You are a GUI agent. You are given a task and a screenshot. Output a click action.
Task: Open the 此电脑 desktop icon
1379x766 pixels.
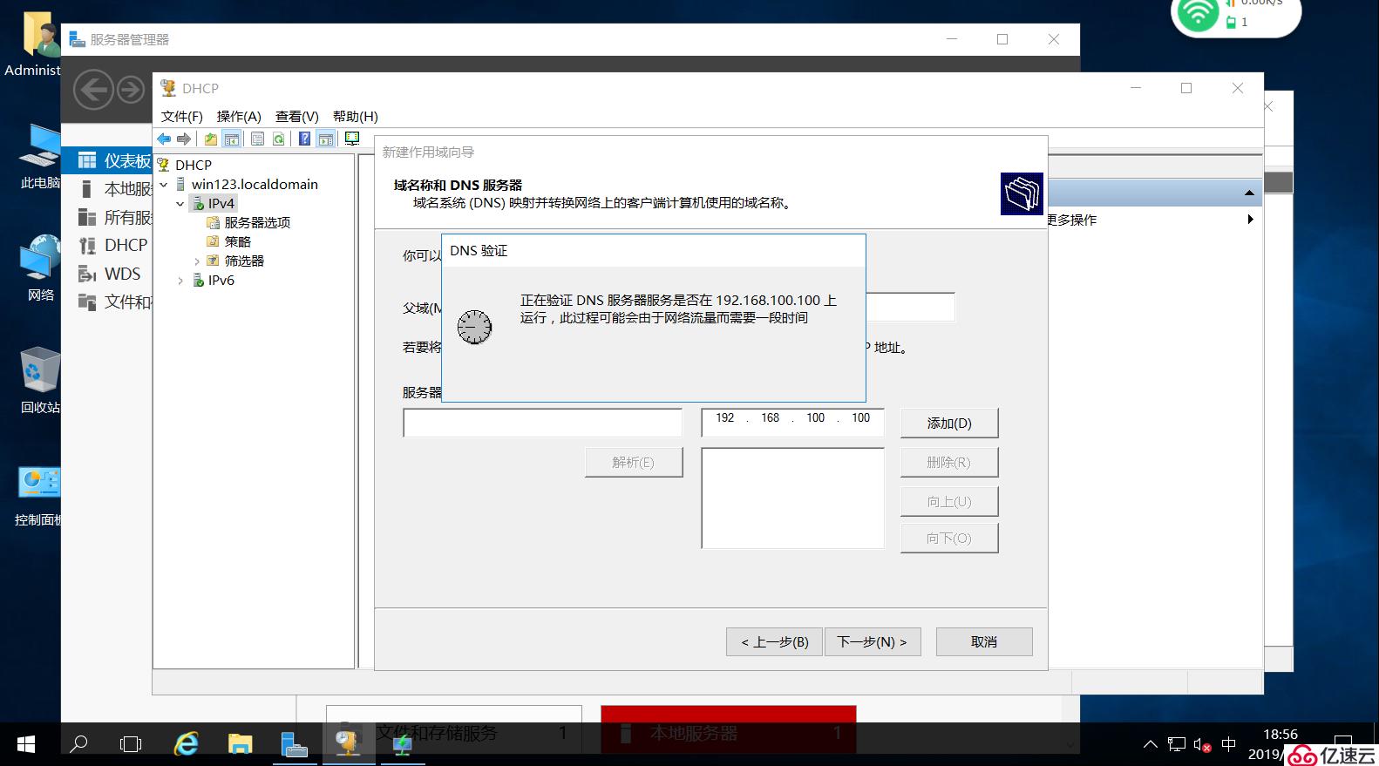[40, 157]
